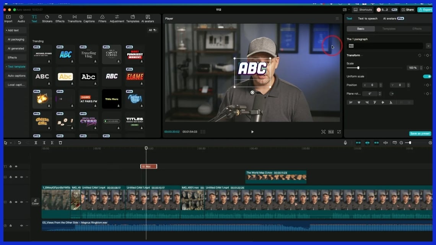The height and width of the screenshot is (245, 436).
Task: Click the Save as preset button
Action: (x=420, y=134)
